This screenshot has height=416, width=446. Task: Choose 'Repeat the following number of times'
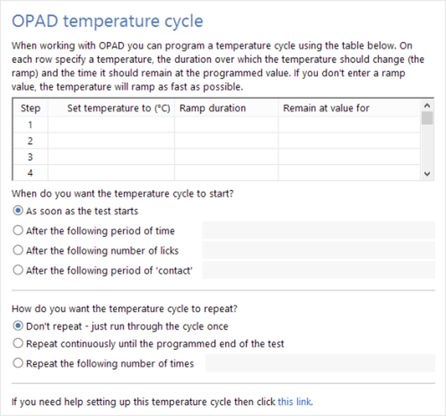[18, 363]
